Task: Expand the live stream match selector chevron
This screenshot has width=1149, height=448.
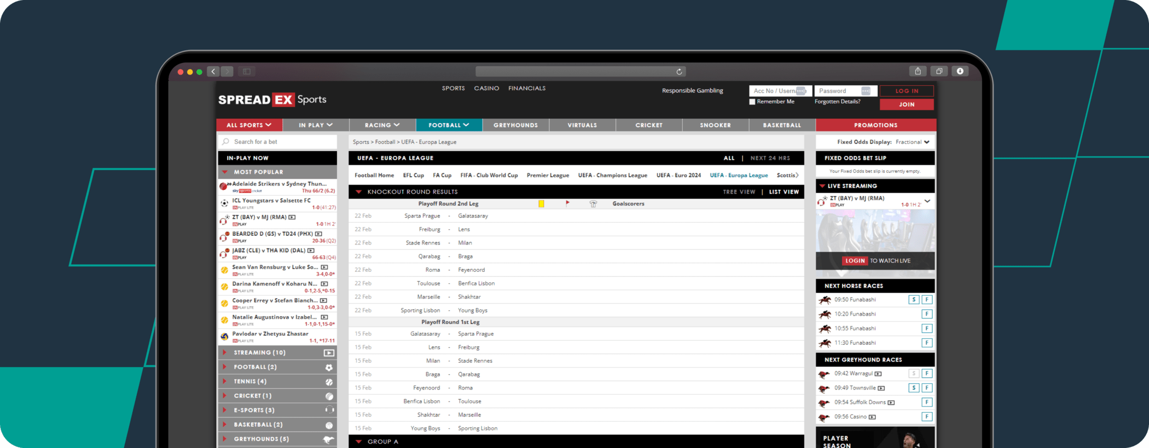Action: click(927, 201)
